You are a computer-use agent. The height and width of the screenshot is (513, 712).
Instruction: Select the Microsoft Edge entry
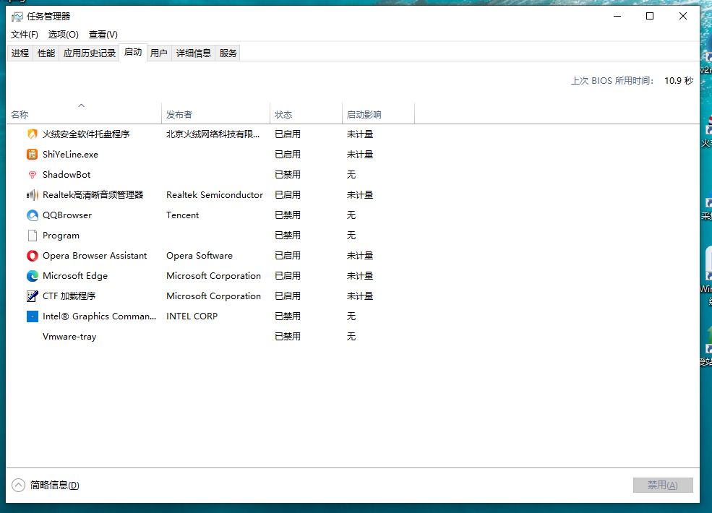pos(75,276)
